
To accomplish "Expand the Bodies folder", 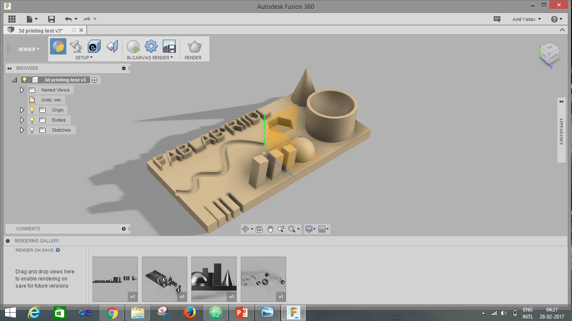I will point(22,120).
